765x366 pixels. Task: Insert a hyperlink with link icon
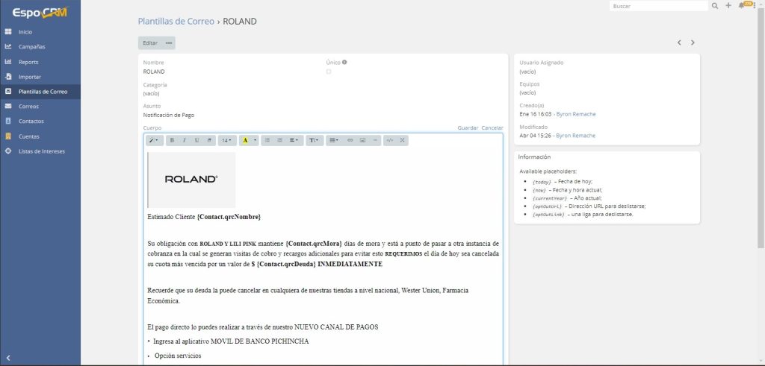350,140
